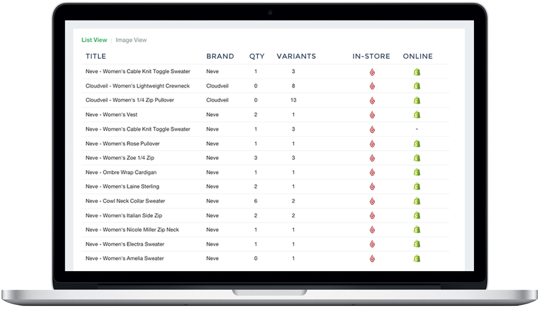Open online icon for Women's Italian Side Zip
The height and width of the screenshot is (318, 540).
point(417,215)
